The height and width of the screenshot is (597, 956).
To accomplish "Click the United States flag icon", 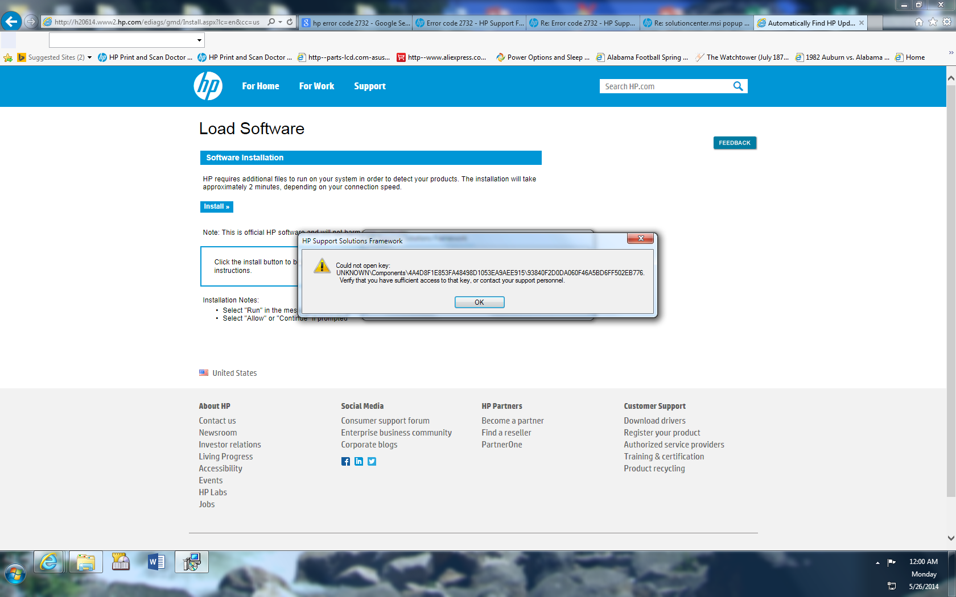I will pos(204,373).
